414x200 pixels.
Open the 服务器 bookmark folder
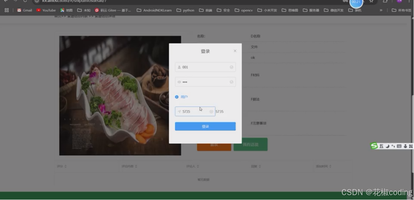[x=311, y=10]
